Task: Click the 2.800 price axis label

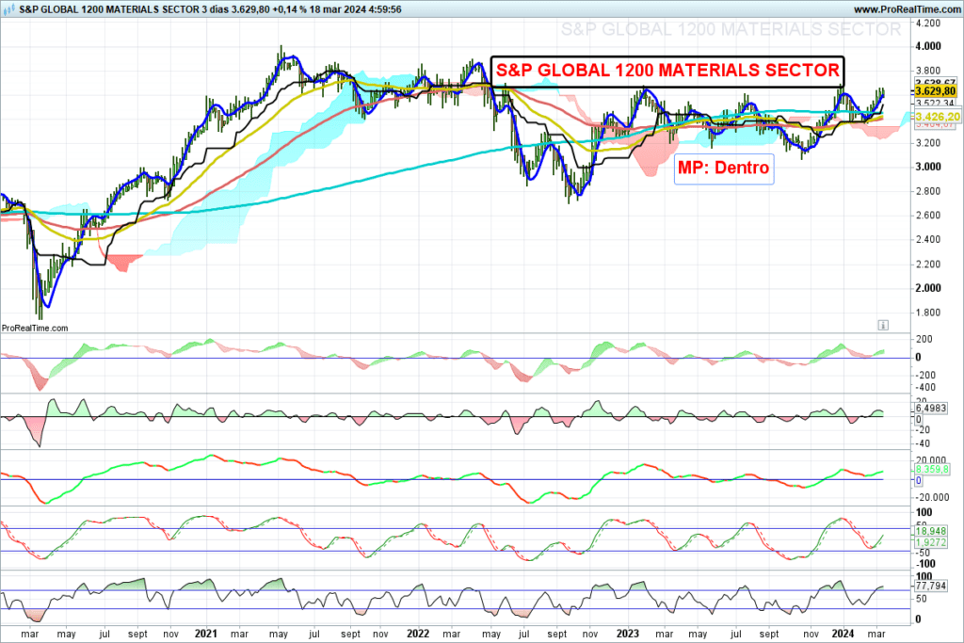Action: point(927,191)
